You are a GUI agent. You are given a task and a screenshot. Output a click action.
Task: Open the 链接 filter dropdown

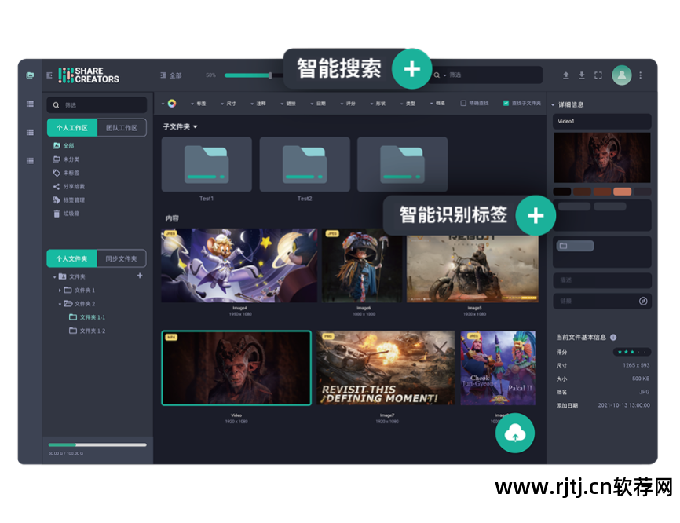click(288, 104)
